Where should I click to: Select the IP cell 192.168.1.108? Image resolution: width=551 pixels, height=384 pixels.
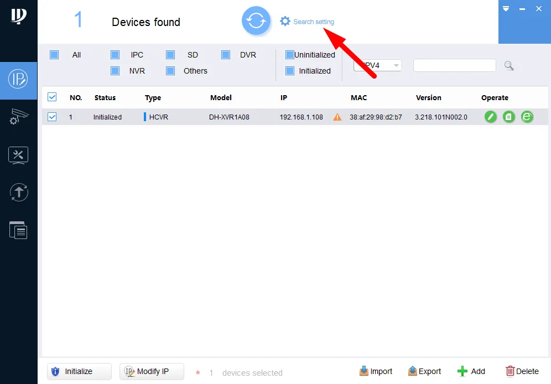click(x=301, y=117)
